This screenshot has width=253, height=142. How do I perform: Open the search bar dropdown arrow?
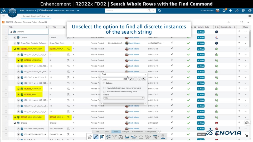tap(153, 11)
